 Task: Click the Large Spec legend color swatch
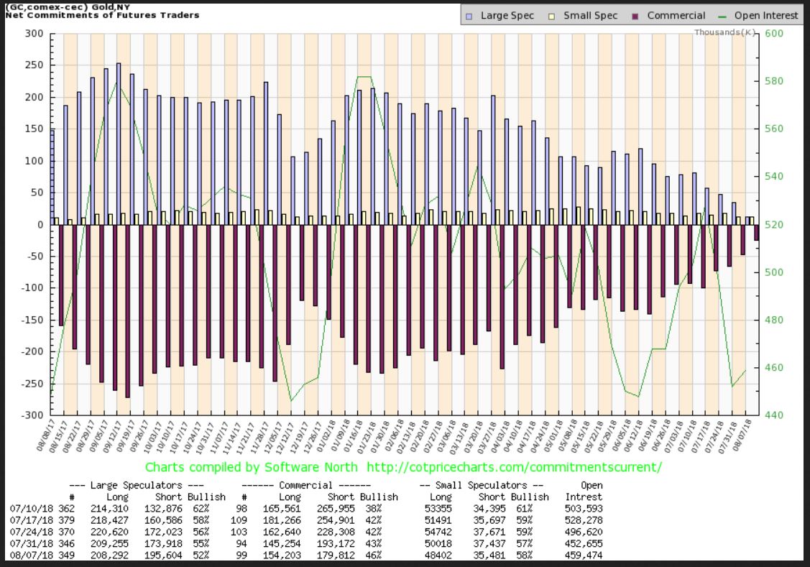469,15
